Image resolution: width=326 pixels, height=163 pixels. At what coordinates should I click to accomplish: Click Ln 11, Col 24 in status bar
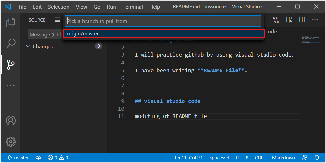189,158
